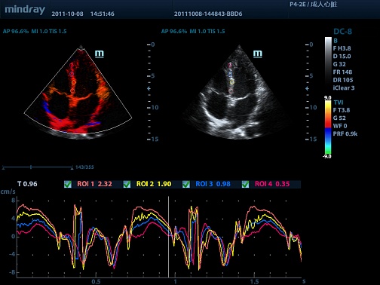Toggle the ROI 3 checkbox

(186, 184)
